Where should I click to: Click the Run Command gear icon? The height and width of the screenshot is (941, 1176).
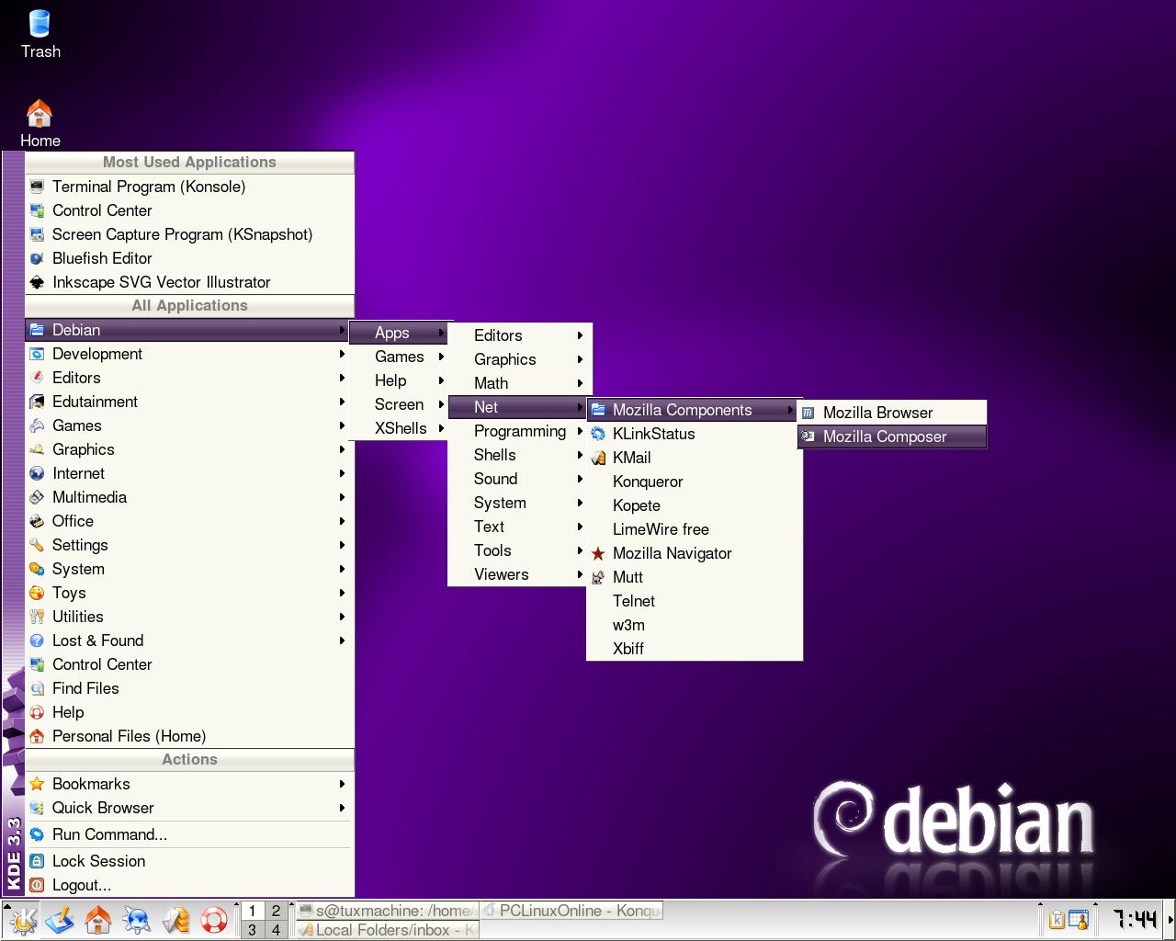coord(37,834)
